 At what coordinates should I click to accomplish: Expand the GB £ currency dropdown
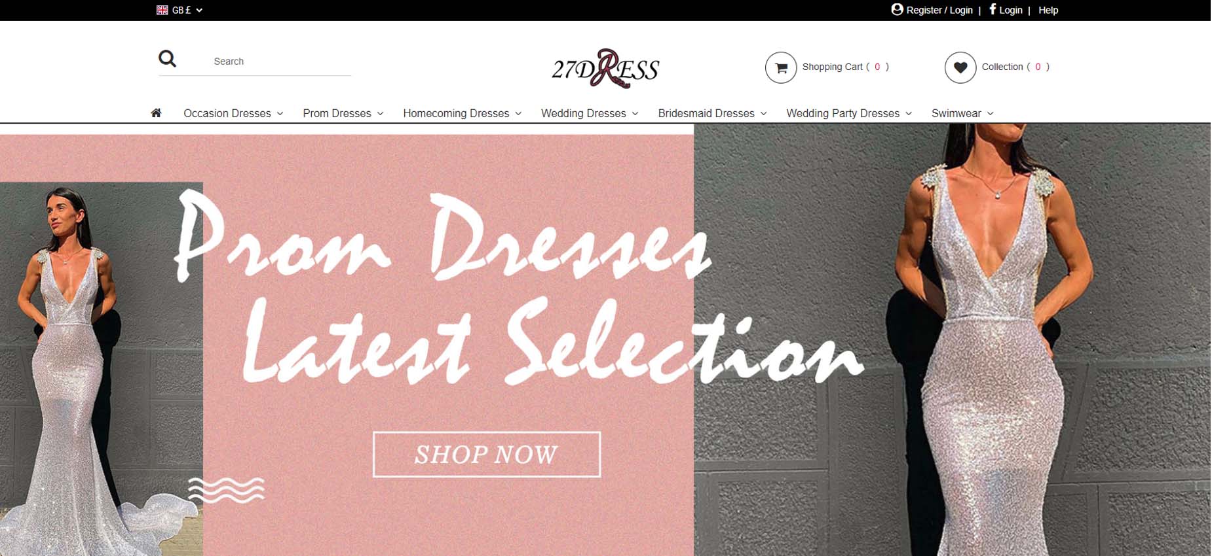coord(199,10)
